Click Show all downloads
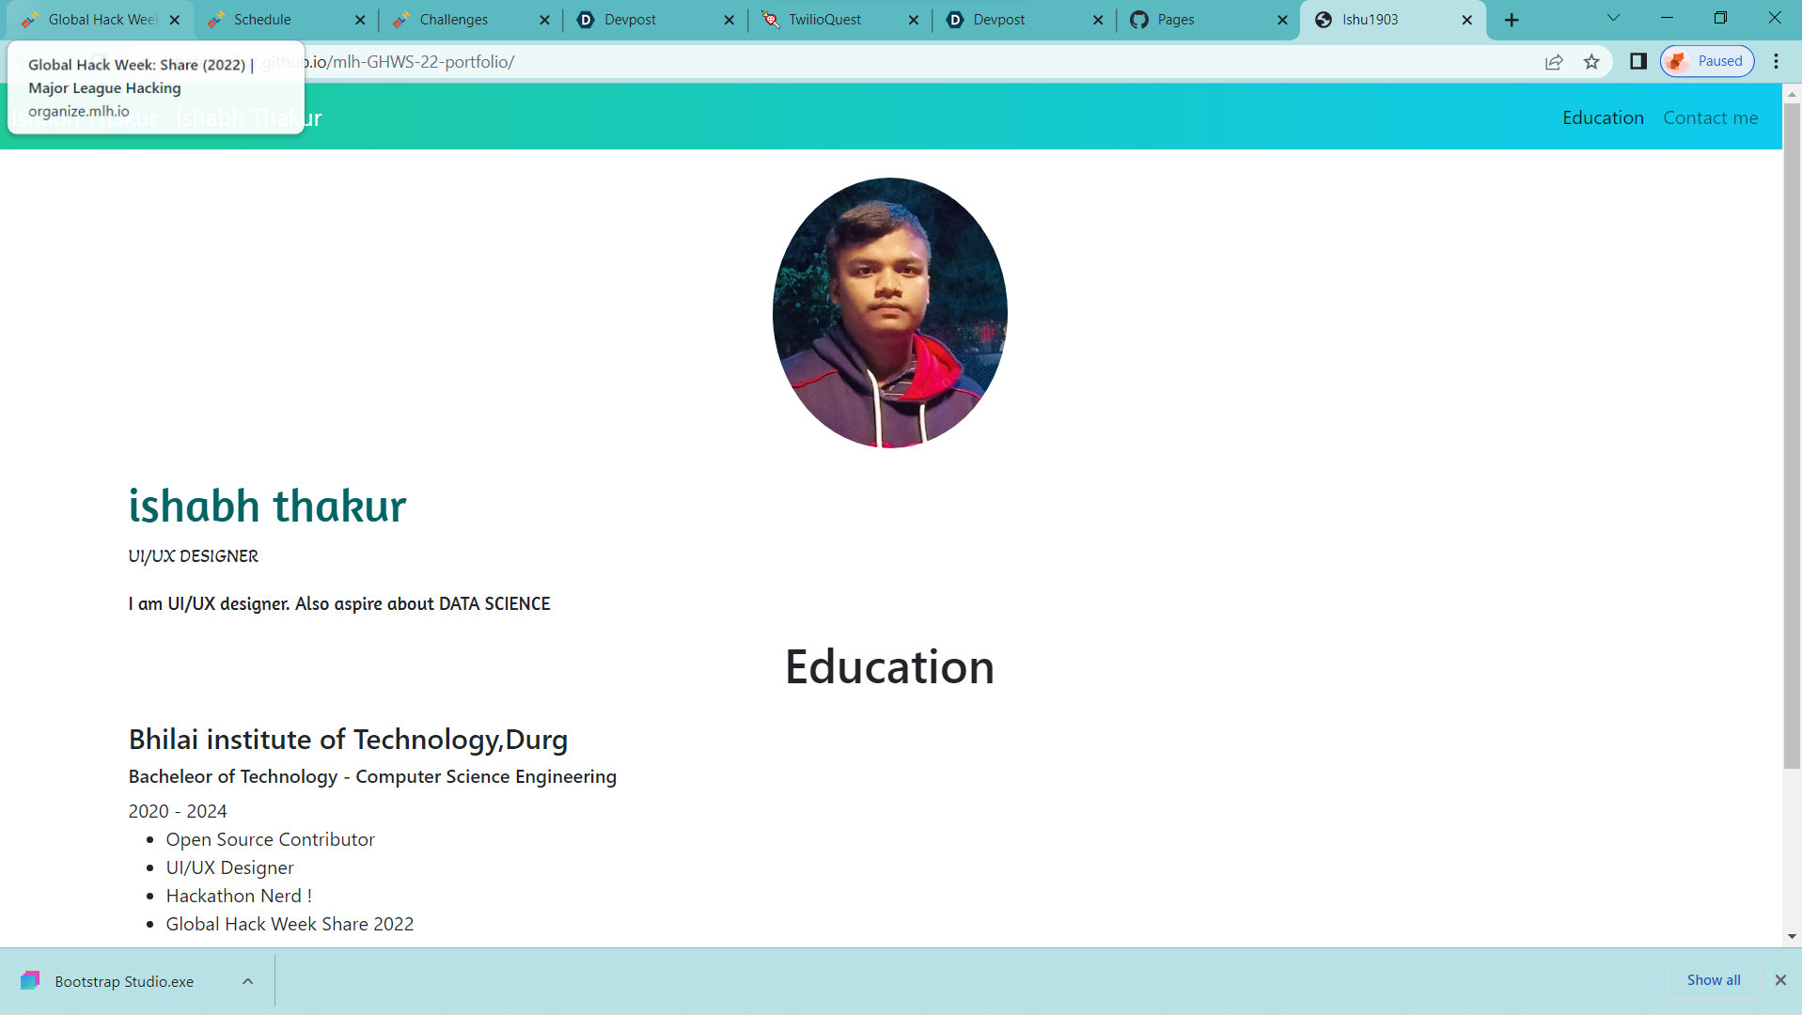Image resolution: width=1802 pixels, height=1015 pixels. point(1713,980)
